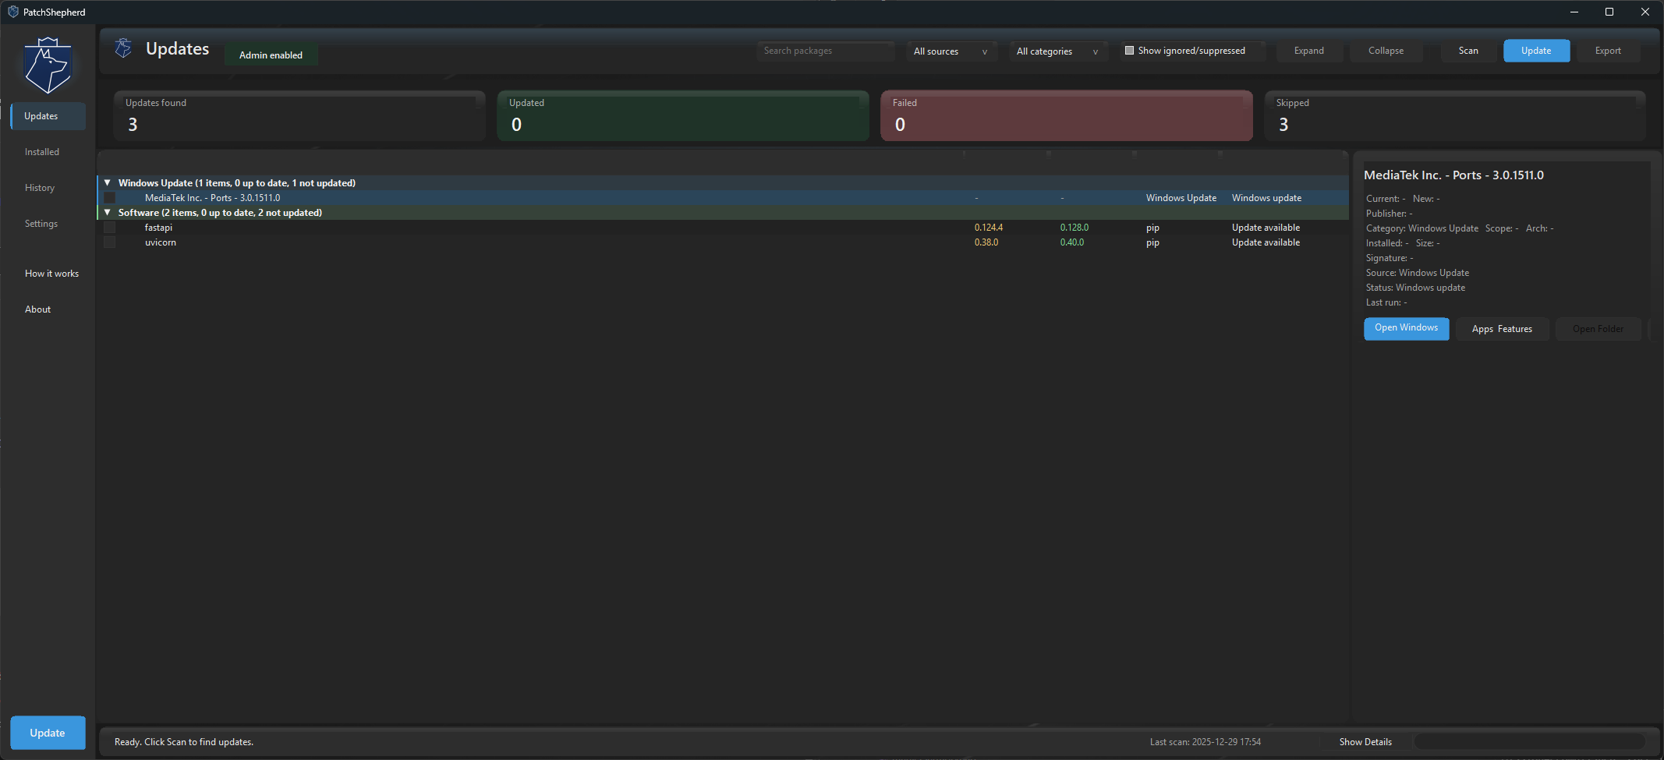Click the shield icon next to Updates title
The height and width of the screenshot is (760, 1664).
122,48
